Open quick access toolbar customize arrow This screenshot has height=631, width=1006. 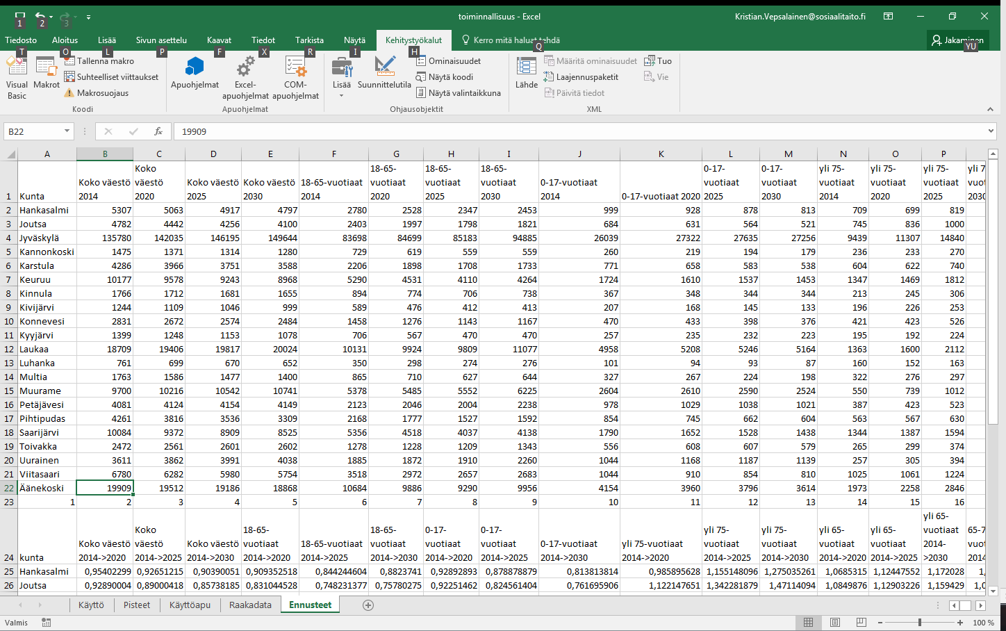(88, 17)
